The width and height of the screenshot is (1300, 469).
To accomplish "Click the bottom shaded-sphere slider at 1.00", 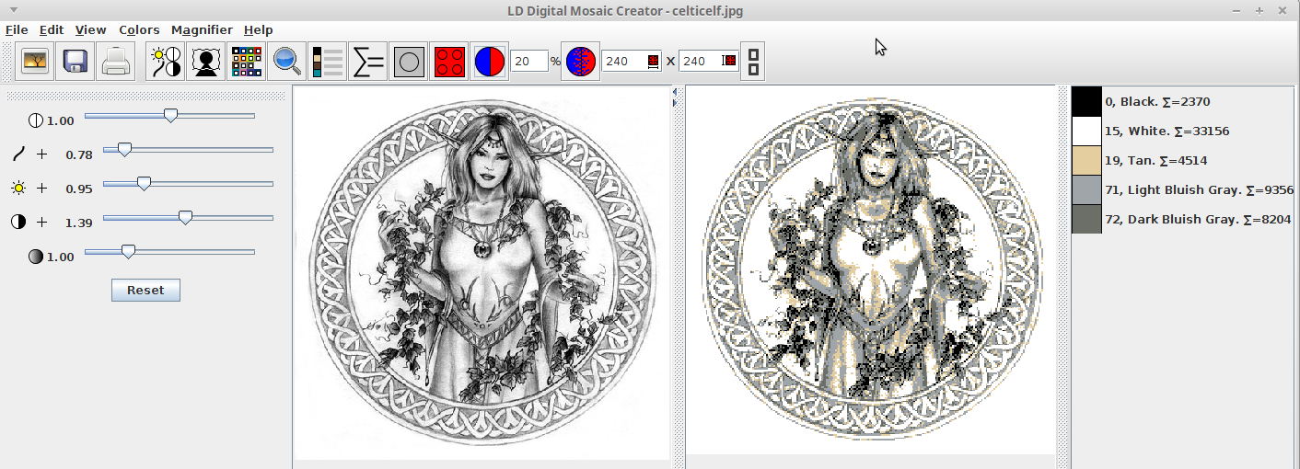I will (x=169, y=251).
